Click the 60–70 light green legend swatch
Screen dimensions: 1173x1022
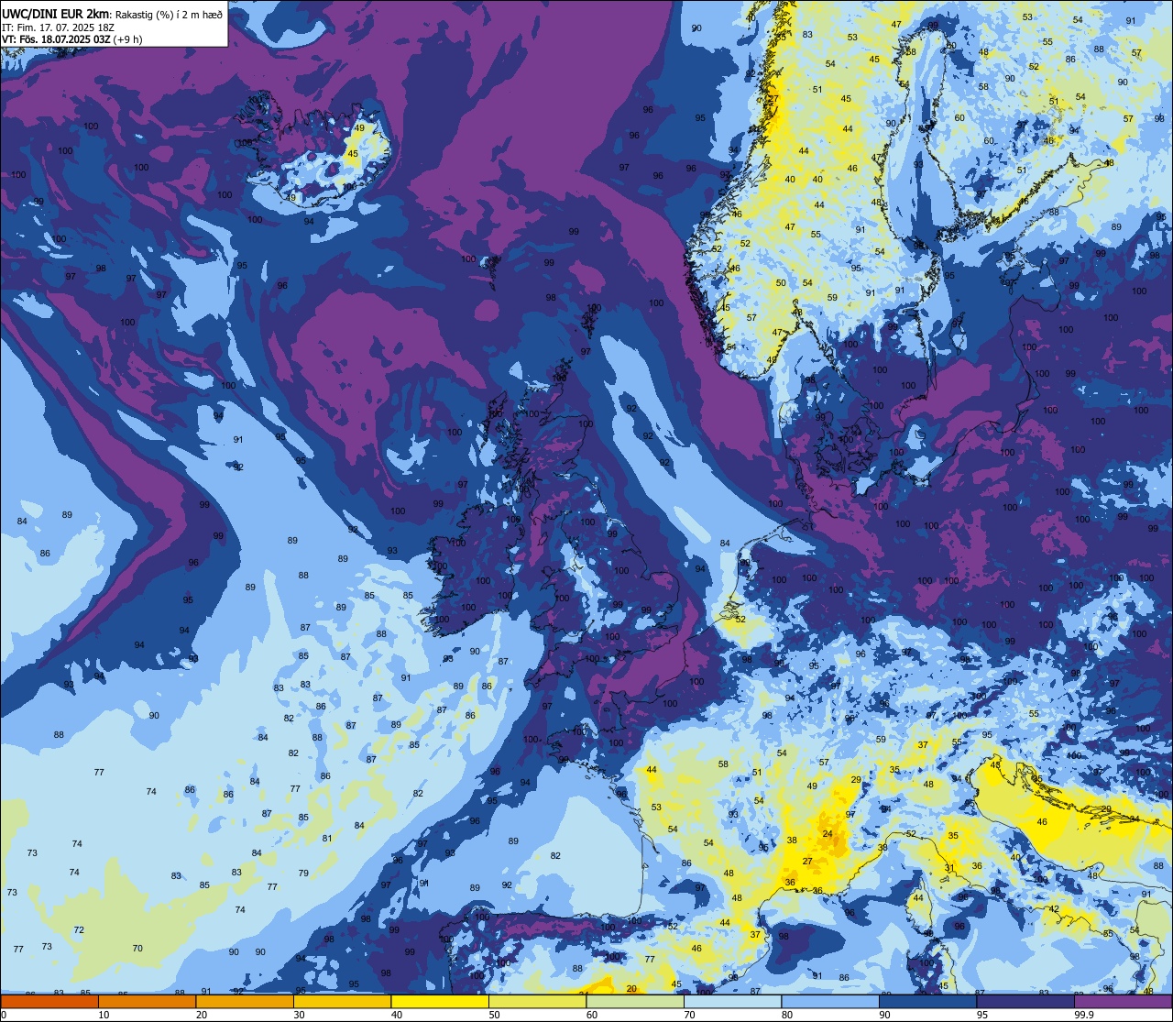pos(635,1001)
